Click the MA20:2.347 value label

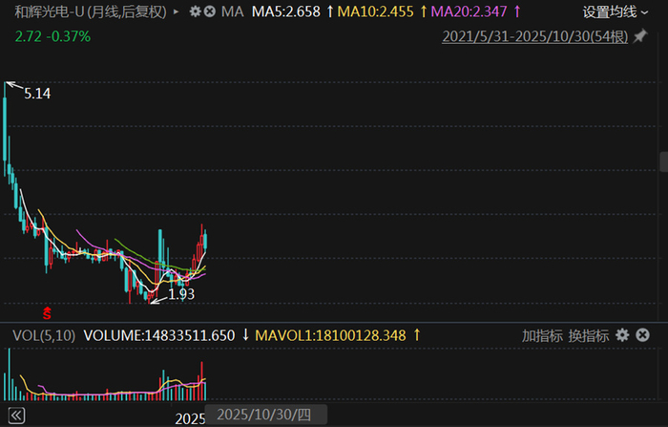click(x=470, y=12)
